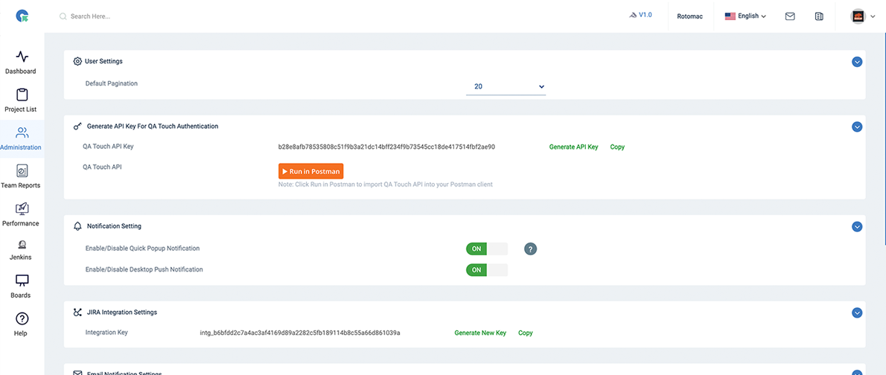Screen dimensions: 886x375
Task: Click the JIRA Integration Settings icon
Action: (78, 312)
